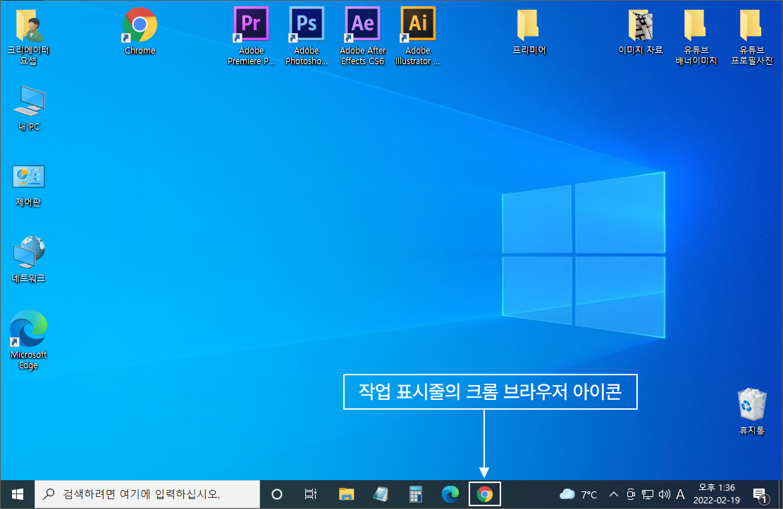Open Microsoft Edge from the taskbar
This screenshot has width=783, height=509.
(x=450, y=494)
